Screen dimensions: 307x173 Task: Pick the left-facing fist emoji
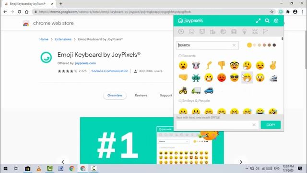tap(183, 77)
